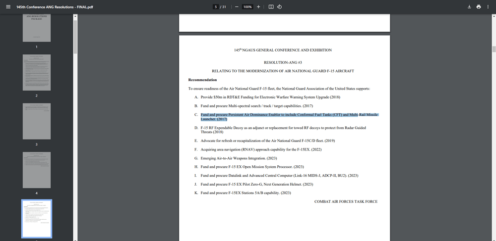The width and height of the screenshot is (496, 241).
Task: Select page 2 thumbnail
Action: coord(37,73)
